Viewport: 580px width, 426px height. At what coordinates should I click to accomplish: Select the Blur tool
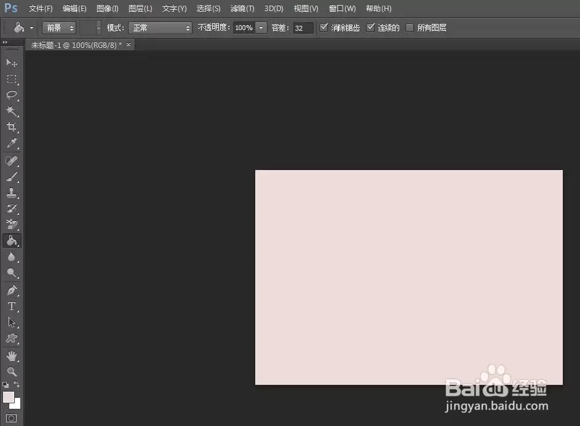click(x=12, y=257)
